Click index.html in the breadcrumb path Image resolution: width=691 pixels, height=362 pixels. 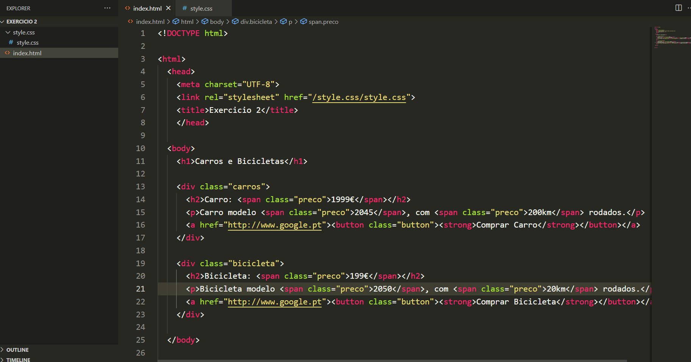(x=150, y=22)
